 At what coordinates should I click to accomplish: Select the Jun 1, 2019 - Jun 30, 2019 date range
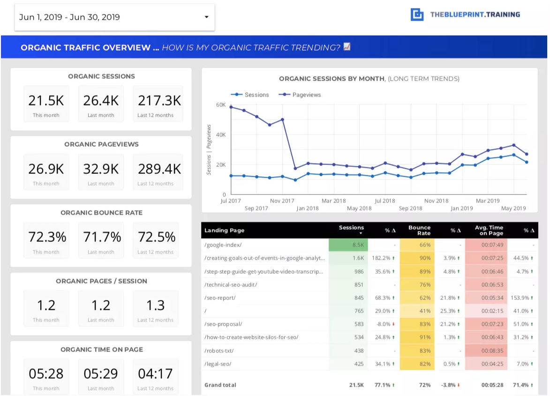(x=69, y=17)
